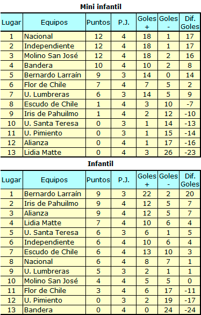Click goal difference -23 for Lidia Matte

(190, 153)
